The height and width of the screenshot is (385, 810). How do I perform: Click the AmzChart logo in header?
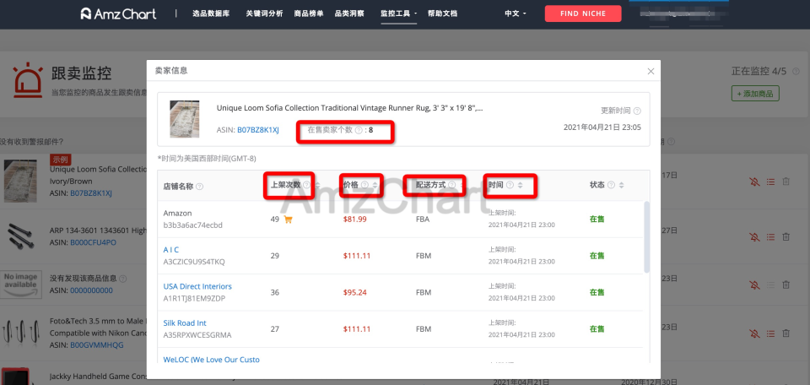click(x=118, y=14)
